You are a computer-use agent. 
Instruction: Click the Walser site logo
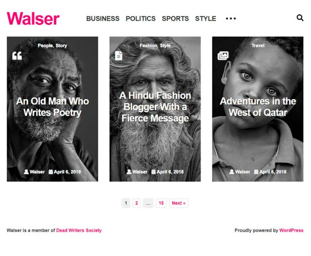pyautogui.click(x=33, y=18)
